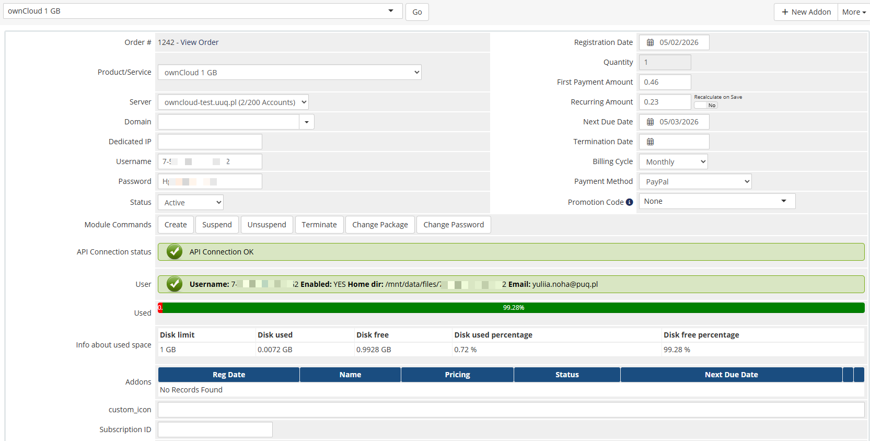Screen dimensions: 870x441
Task: Expand the Status dropdown set to Active
Action: tap(190, 203)
